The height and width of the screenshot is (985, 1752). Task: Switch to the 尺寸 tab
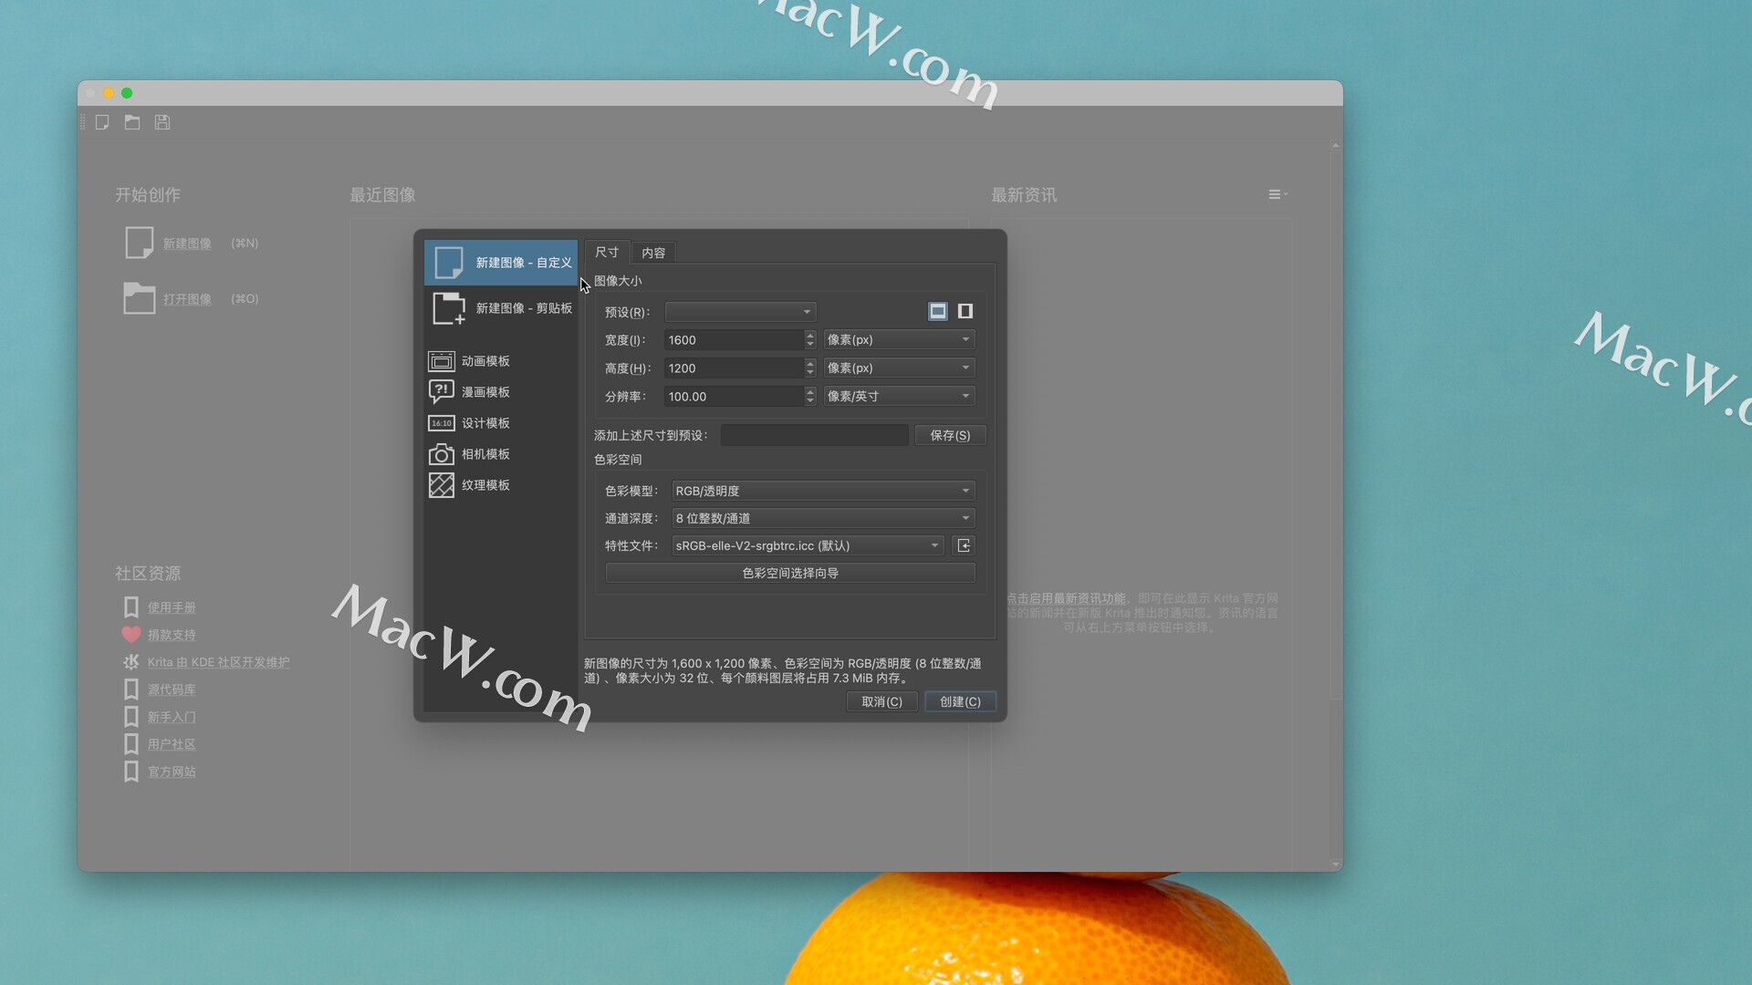coord(607,252)
